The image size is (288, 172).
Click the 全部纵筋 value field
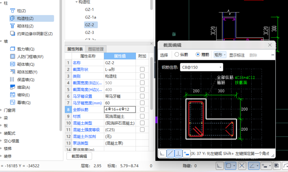pyautogui.click(x=120, y=109)
